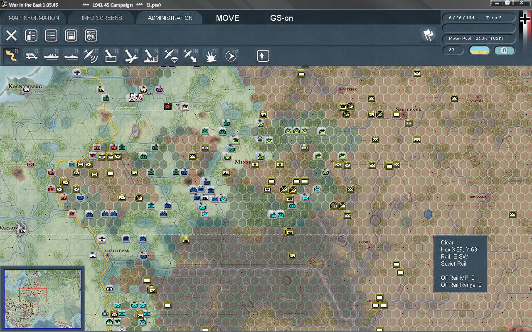The height and width of the screenshot is (332, 532).
Task: Open the lined list icon in Administration row
Action: pos(51,36)
